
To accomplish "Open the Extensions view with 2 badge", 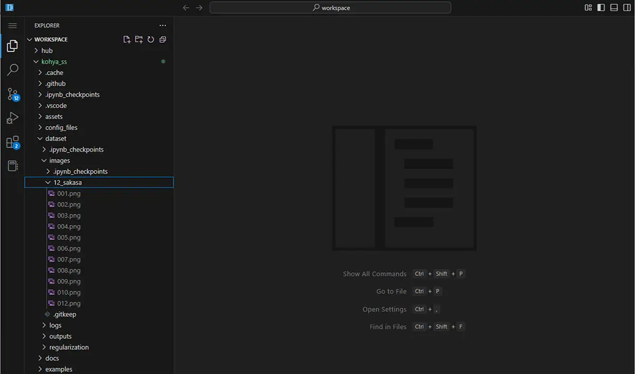I will (13, 142).
